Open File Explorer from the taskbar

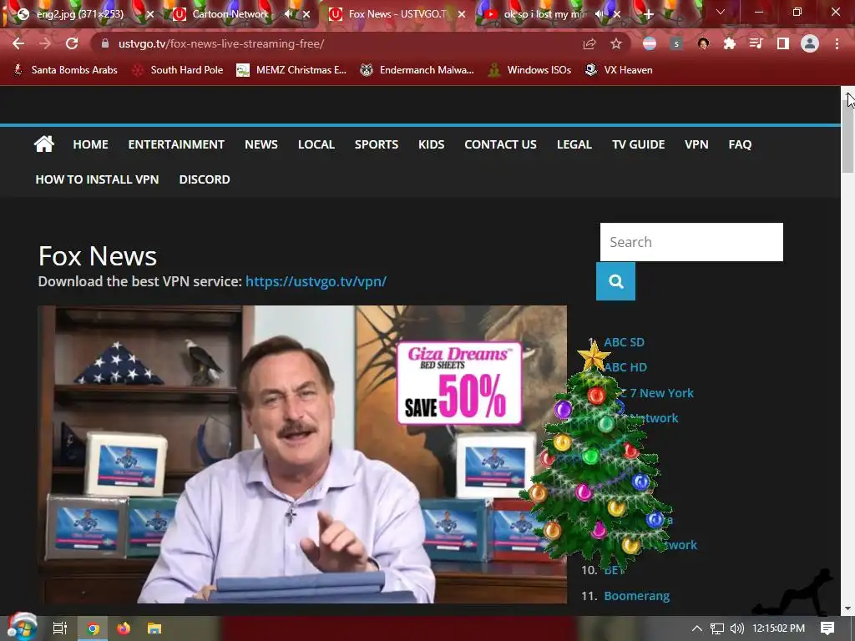(154, 628)
